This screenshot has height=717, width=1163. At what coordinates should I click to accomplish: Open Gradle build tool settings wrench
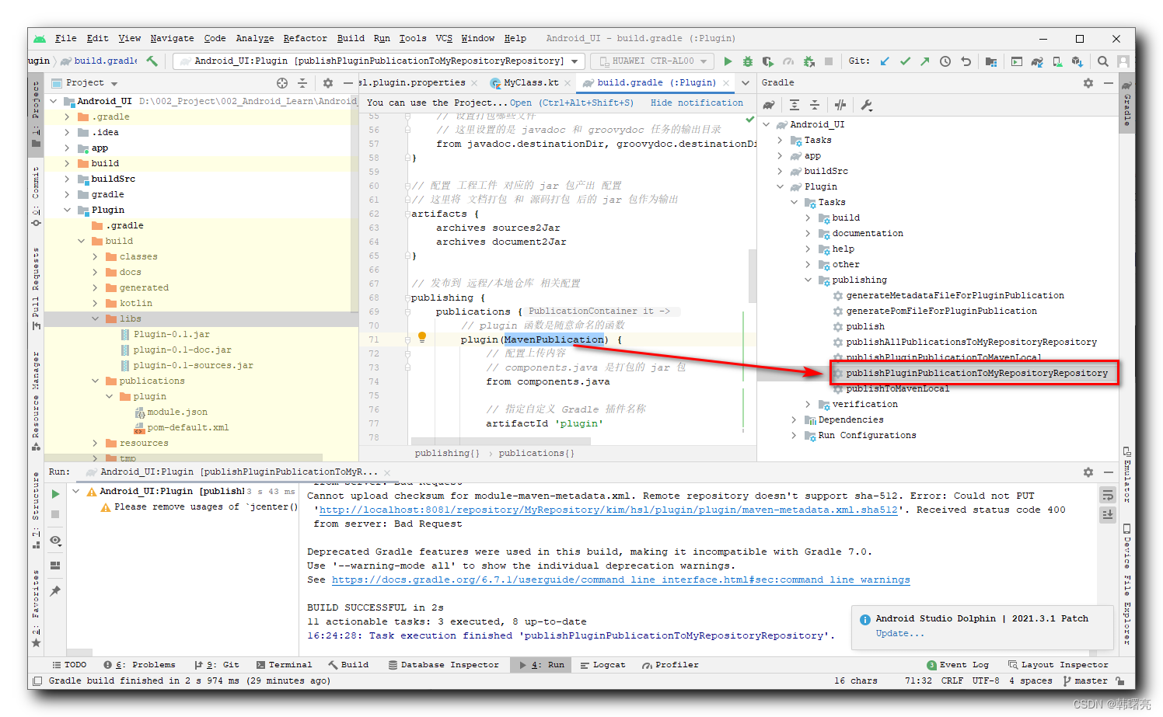click(x=867, y=105)
